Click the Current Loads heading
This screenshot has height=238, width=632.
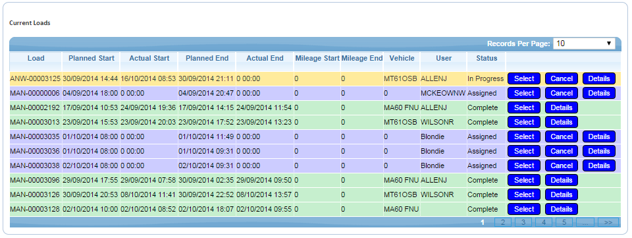click(x=30, y=23)
